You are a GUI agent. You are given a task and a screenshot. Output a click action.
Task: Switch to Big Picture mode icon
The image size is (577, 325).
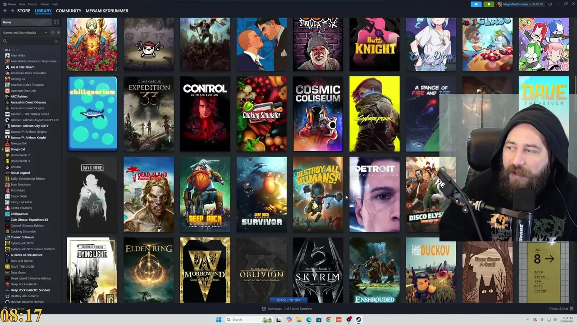tap(550, 4)
